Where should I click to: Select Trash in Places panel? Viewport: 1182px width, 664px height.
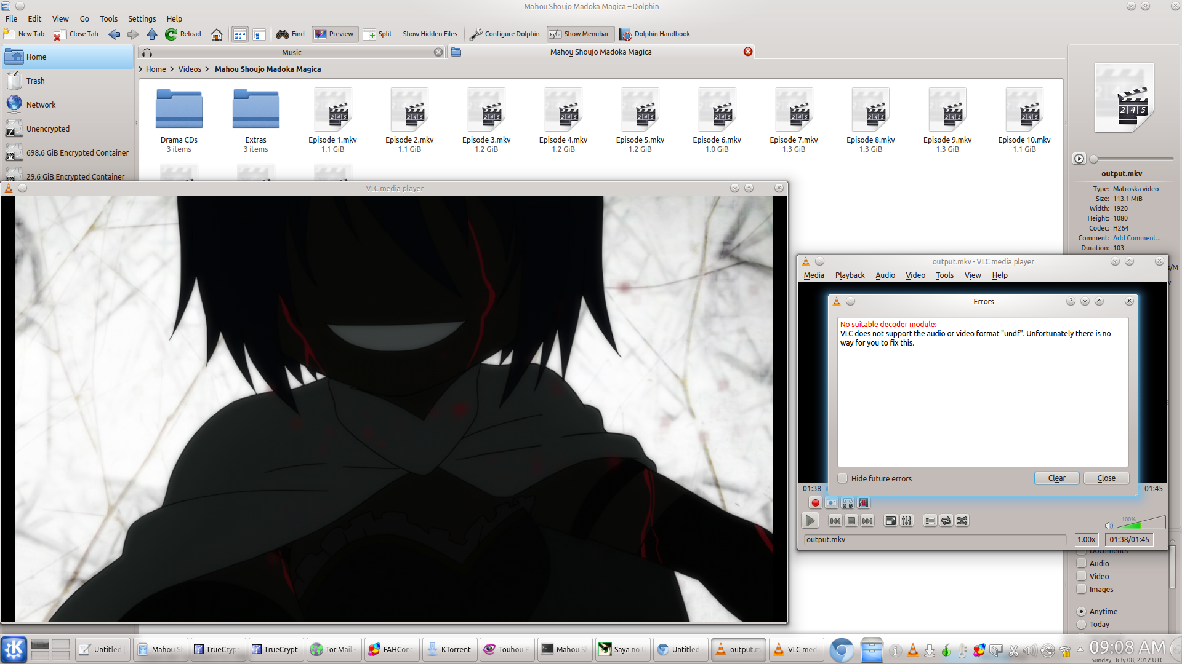[67, 81]
